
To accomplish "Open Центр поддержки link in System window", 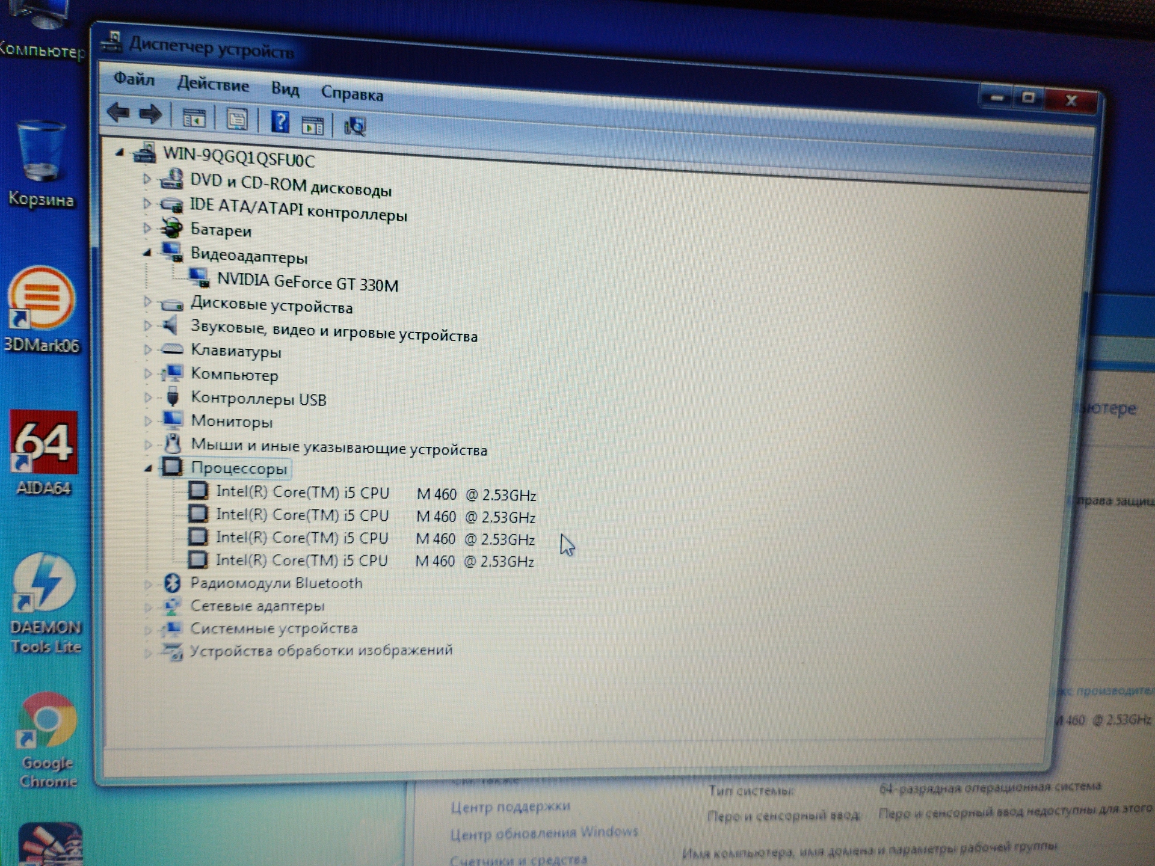I will click(x=510, y=806).
